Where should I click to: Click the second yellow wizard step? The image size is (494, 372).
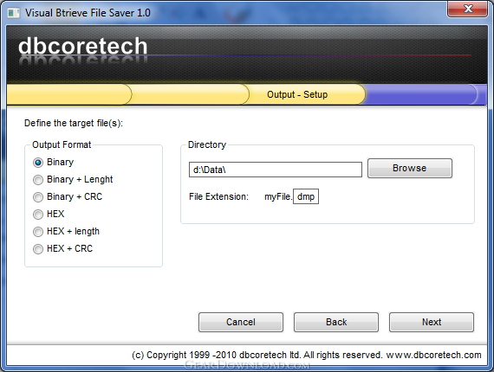point(189,94)
